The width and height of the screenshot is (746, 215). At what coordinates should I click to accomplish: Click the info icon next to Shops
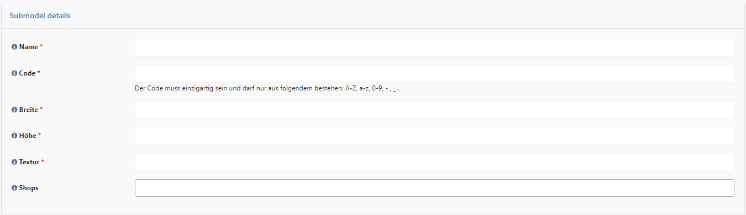coord(14,188)
